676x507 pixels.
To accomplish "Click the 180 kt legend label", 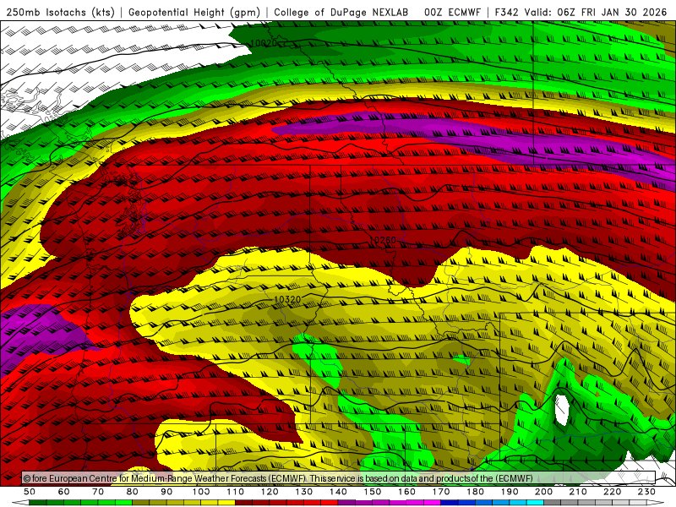I will pos(476,492).
